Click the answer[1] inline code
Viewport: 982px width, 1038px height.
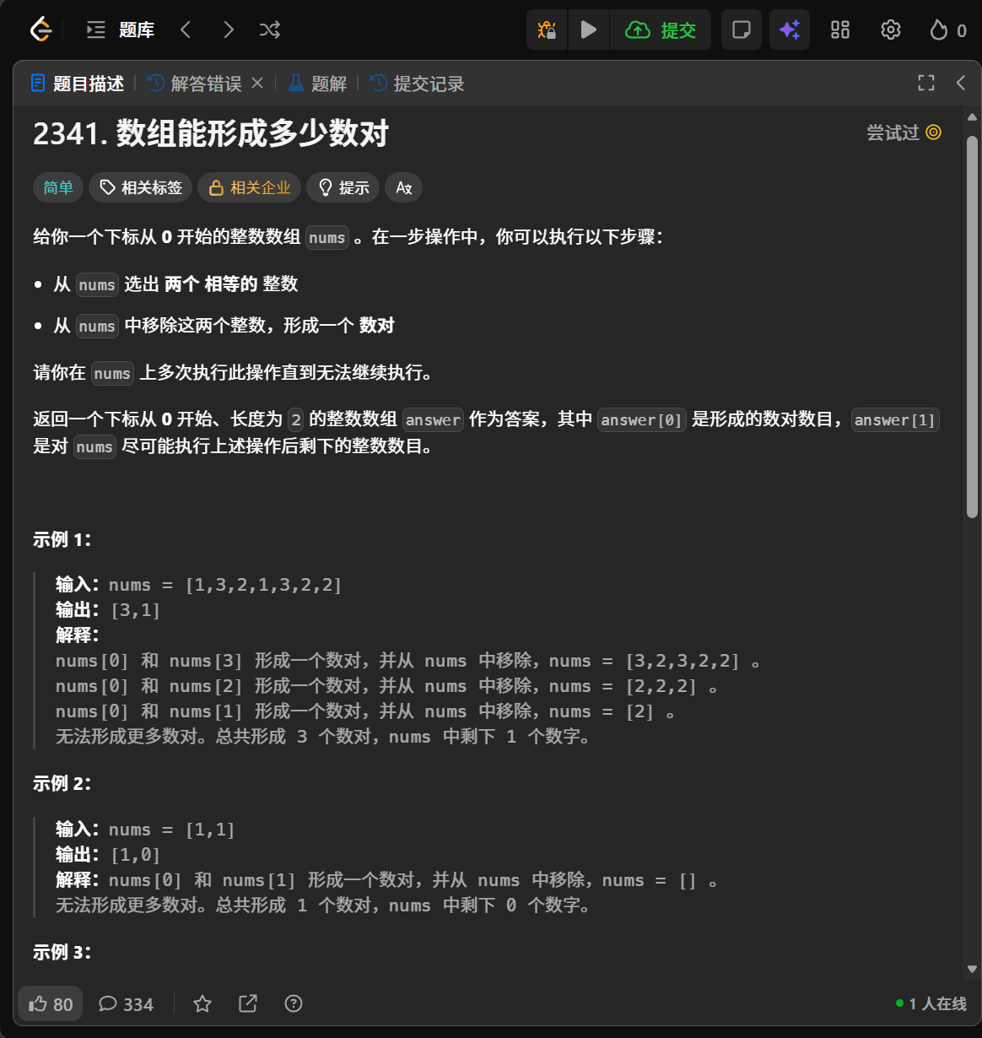coord(895,420)
